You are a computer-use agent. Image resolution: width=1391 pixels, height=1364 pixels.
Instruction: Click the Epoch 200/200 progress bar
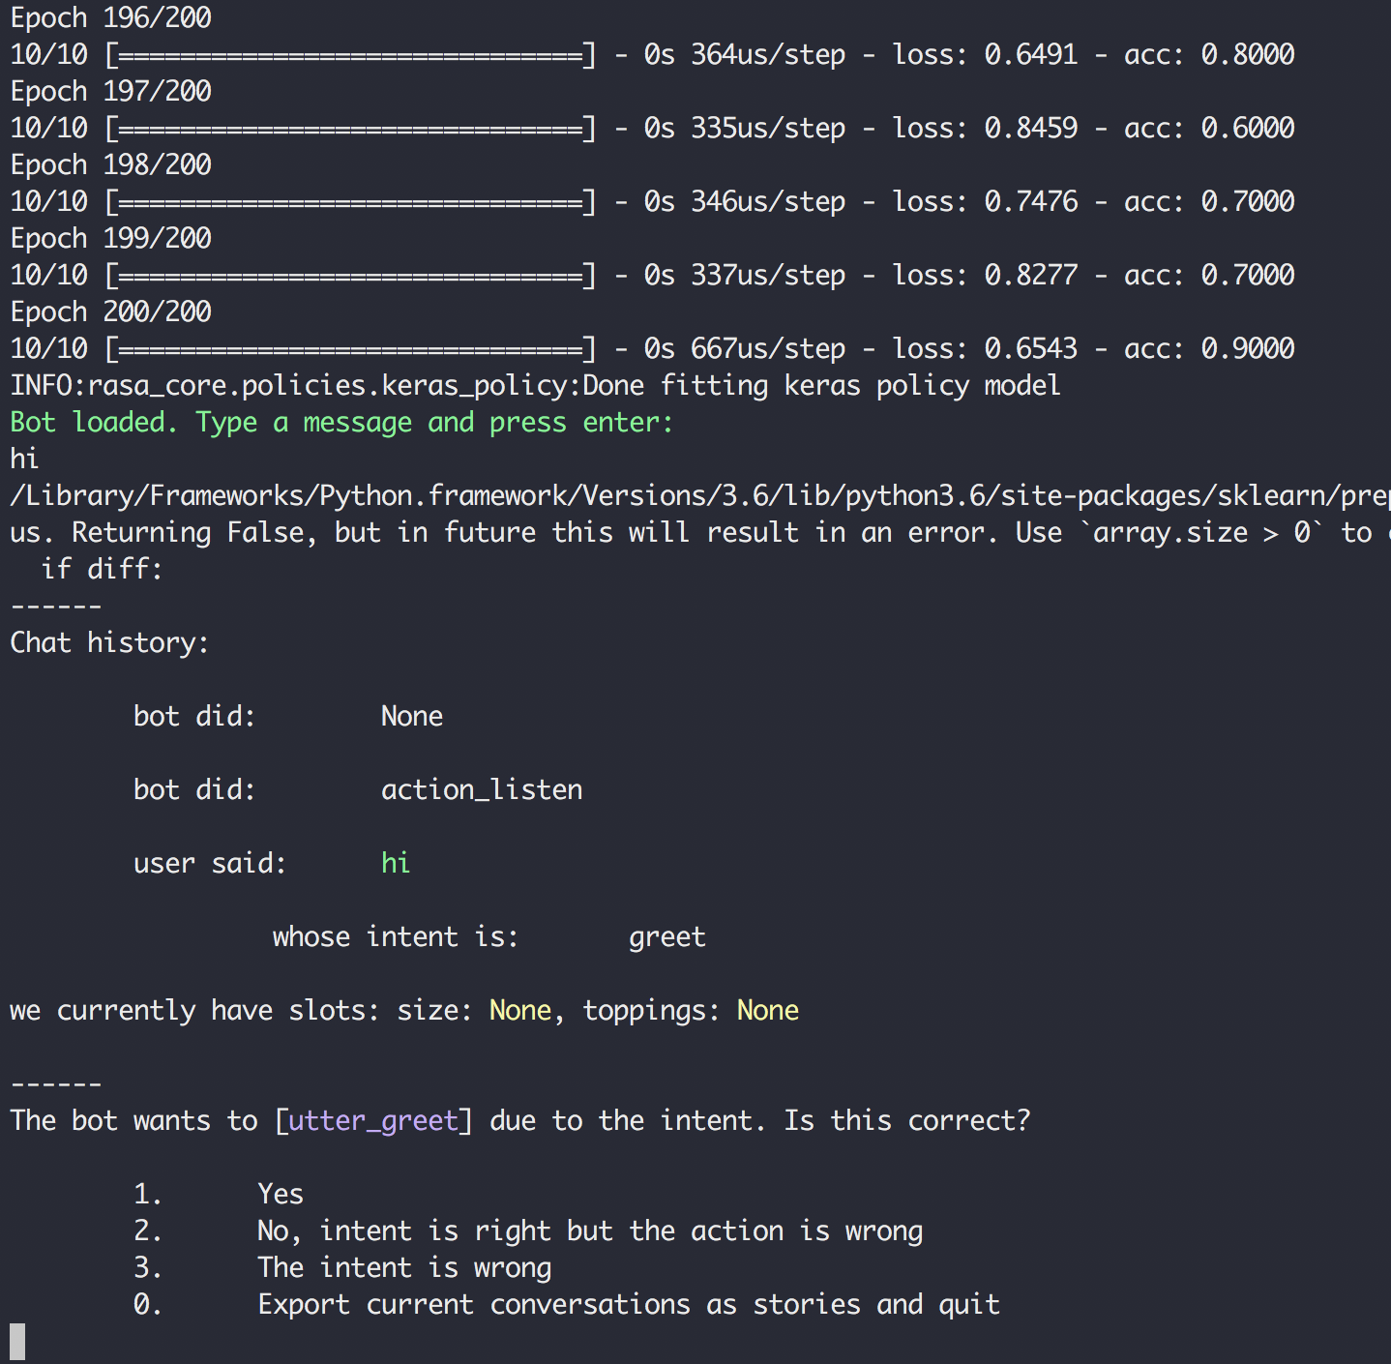pos(350,348)
